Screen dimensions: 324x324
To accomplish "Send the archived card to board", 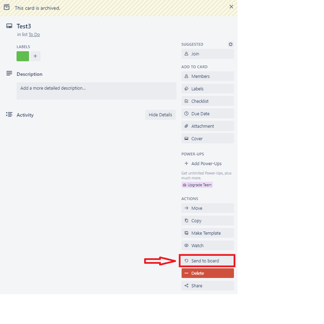I will (207, 261).
